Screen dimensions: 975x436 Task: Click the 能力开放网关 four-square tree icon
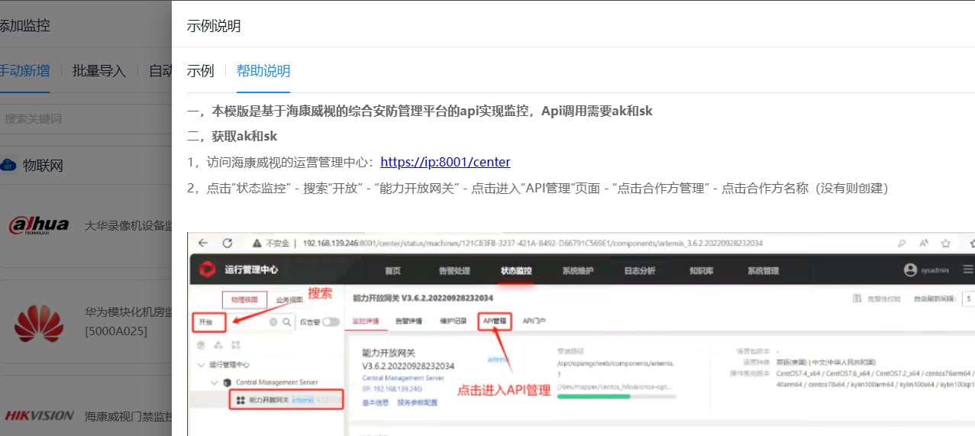pyautogui.click(x=241, y=399)
